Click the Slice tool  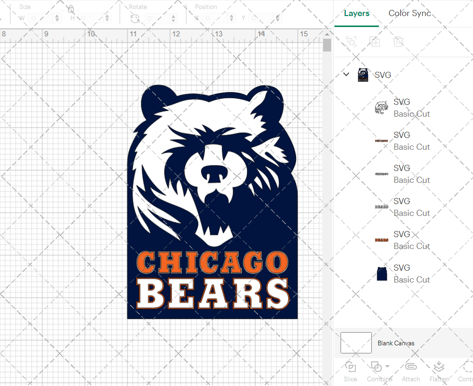click(x=350, y=371)
